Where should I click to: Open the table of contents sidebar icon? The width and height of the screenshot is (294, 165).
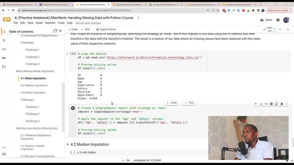click(x=4, y=32)
